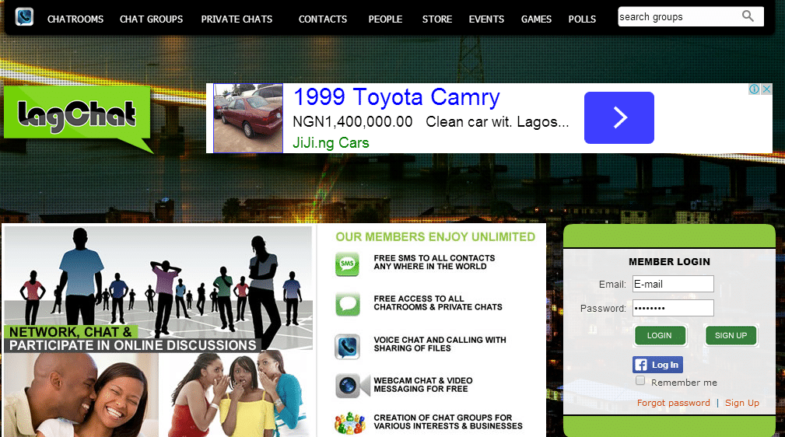Open the PEOPLE menu item
The image size is (785, 437).
tap(385, 19)
